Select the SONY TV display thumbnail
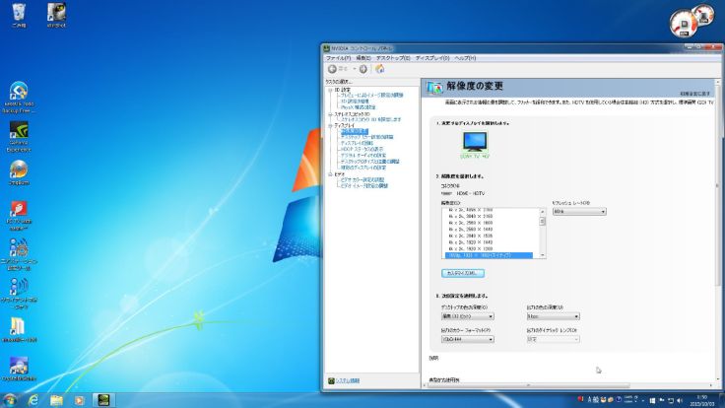The width and height of the screenshot is (725, 408). click(475, 145)
